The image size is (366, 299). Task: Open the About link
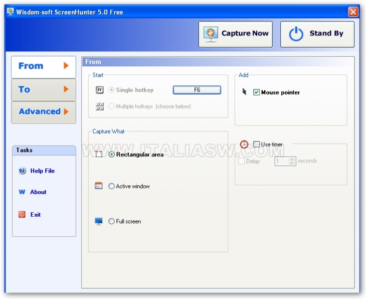[38, 192]
